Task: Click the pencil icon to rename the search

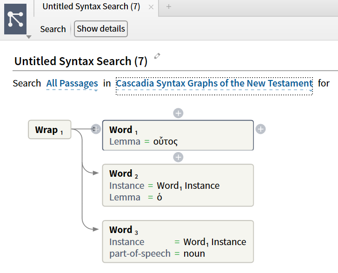Action: [x=157, y=56]
